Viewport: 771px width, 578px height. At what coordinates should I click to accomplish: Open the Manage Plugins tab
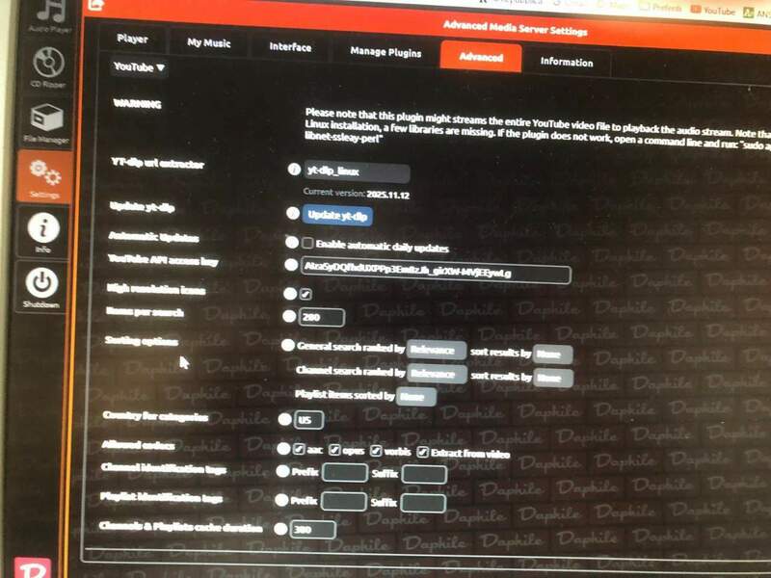click(x=385, y=52)
